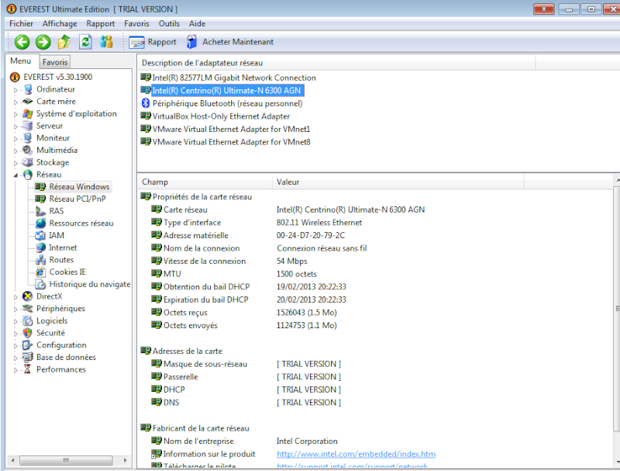Click the green Forward arrow toolbar icon
Viewport: 620px width, 471px height.
43,42
